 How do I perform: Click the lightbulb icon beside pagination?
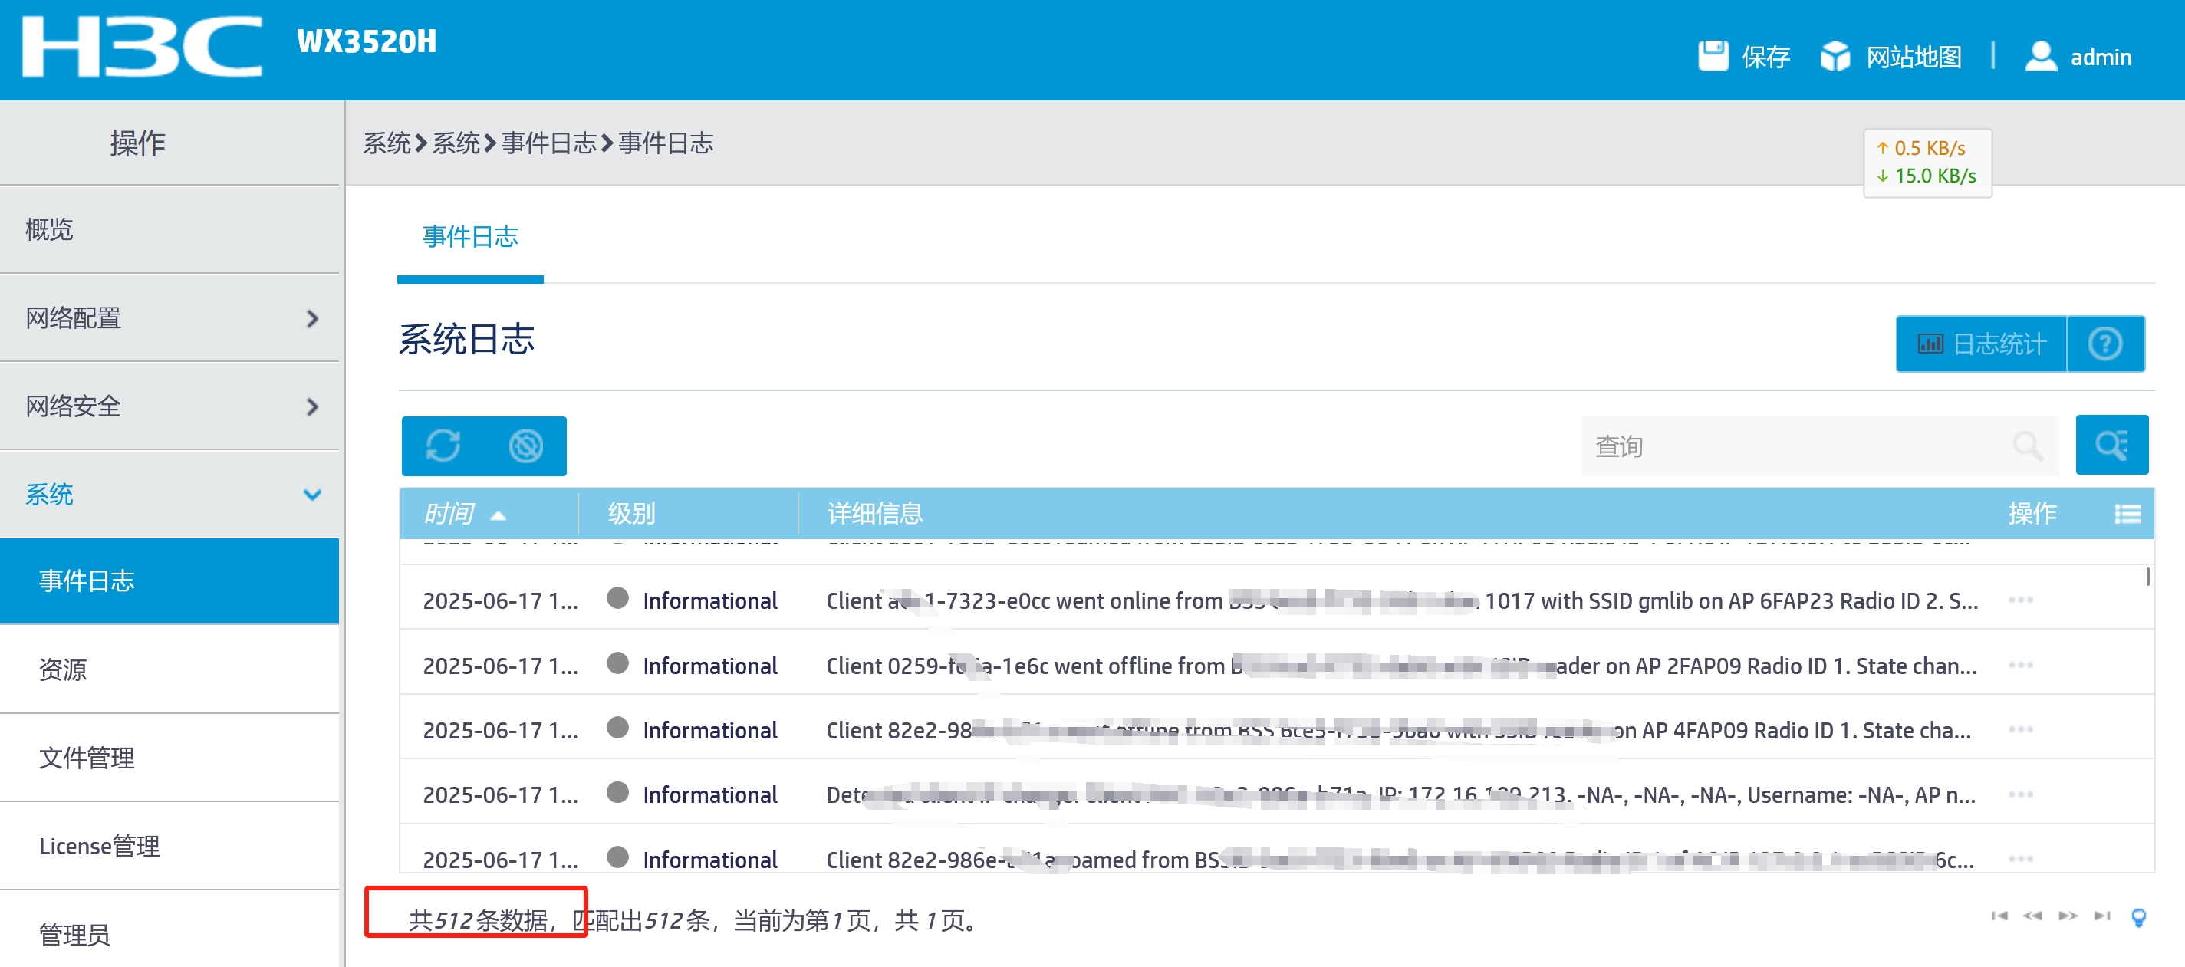(2138, 917)
